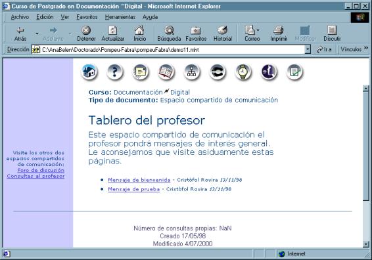
Task: Click the page scrollbar down arrow
Action: point(366,244)
